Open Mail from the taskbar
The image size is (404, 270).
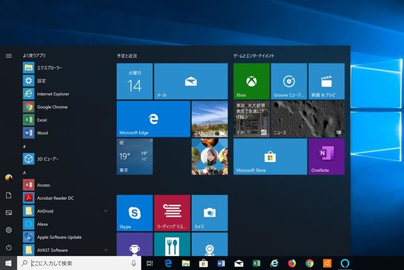[x=239, y=263]
